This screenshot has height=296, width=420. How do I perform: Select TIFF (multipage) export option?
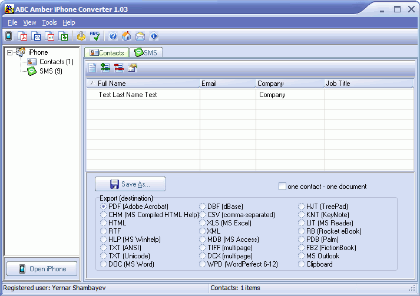[203, 248]
